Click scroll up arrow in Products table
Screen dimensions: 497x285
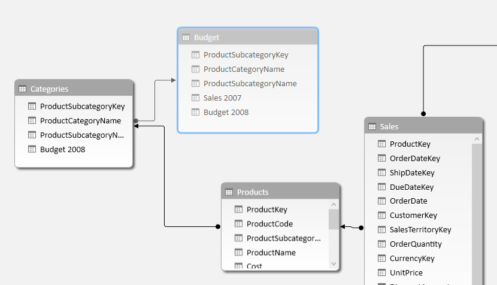(334, 205)
